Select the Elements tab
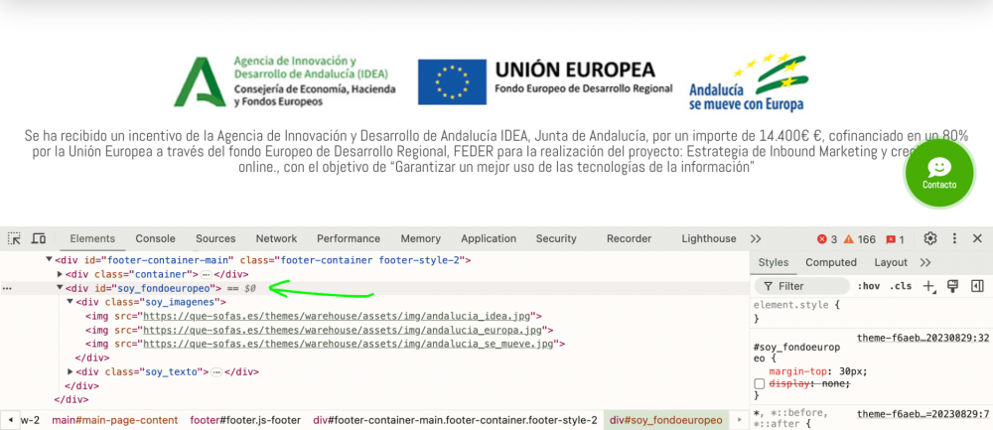The image size is (993, 430). pos(92,238)
